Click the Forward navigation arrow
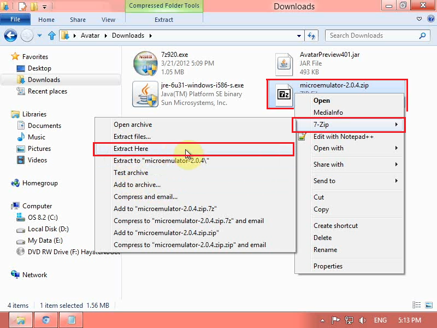This screenshot has width=437, height=328. (x=27, y=36)
